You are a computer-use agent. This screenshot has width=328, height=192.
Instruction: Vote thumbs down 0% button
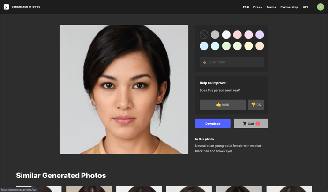pos(256,105)
